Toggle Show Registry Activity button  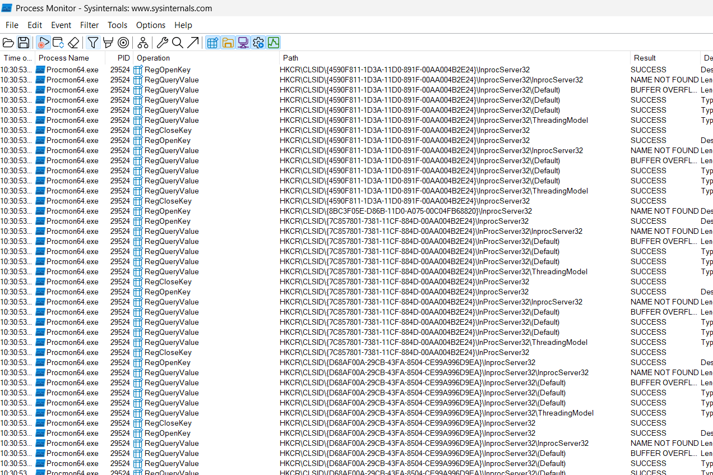tap(212, 43)
